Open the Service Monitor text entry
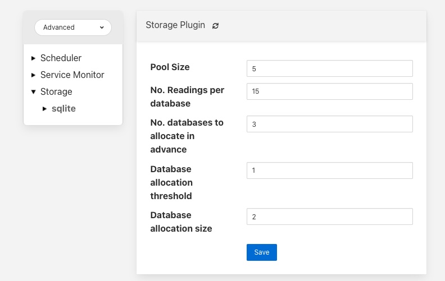Screen dimensions: 445x281 (x=72, y=75)
